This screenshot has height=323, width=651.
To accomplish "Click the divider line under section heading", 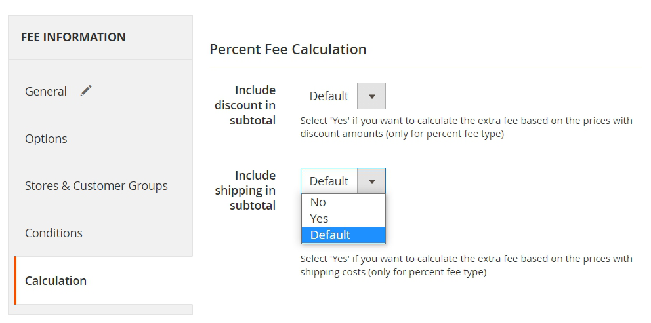I will [425, 67].
